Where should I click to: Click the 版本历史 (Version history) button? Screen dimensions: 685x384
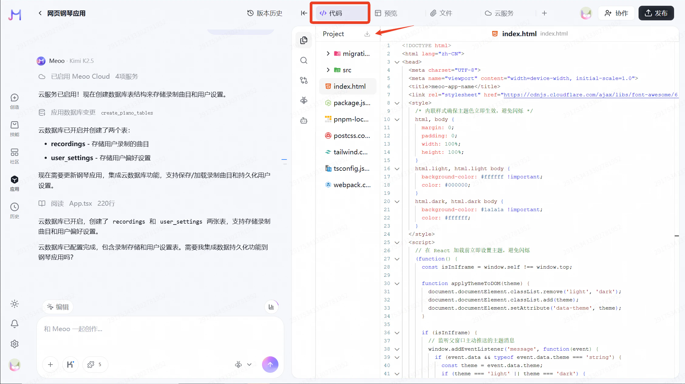(265, 13)
